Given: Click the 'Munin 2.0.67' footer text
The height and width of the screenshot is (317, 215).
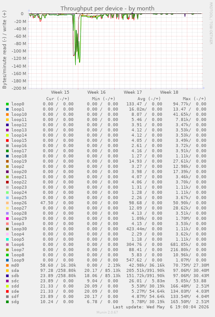Looking at the screenshot, I should [107, 312].
